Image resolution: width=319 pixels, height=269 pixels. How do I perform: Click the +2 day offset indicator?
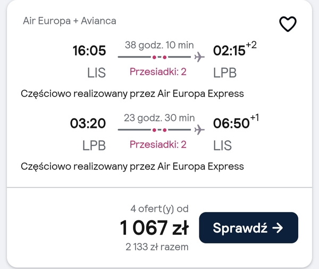[x=251, y=45]
